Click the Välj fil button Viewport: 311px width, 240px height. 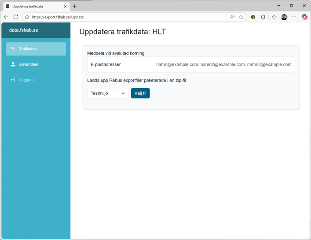140,93
